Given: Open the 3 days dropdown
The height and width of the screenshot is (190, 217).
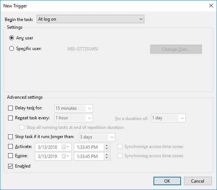Looking at the screenshot, I should point(97,137).
